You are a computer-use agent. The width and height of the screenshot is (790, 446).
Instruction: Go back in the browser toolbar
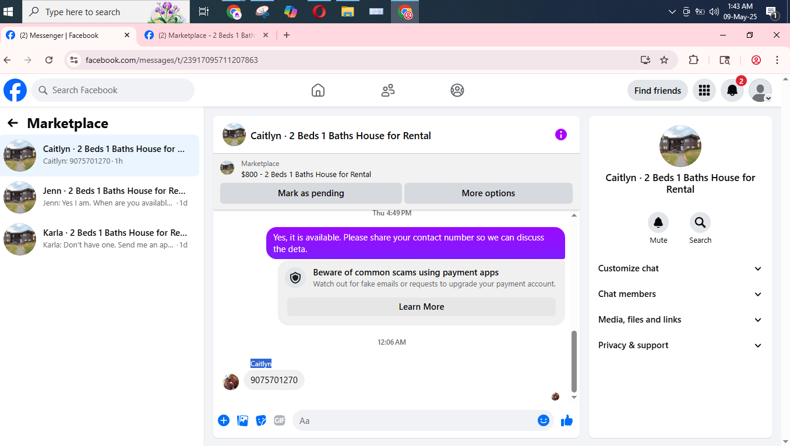click(x=8, y=60)
